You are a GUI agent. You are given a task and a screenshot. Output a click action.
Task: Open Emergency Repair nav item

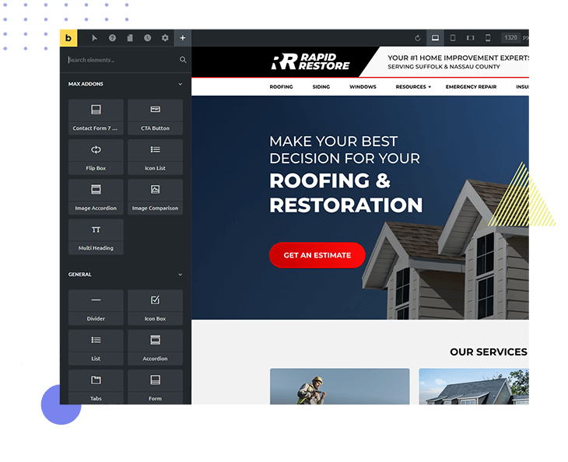pos(471,87)
